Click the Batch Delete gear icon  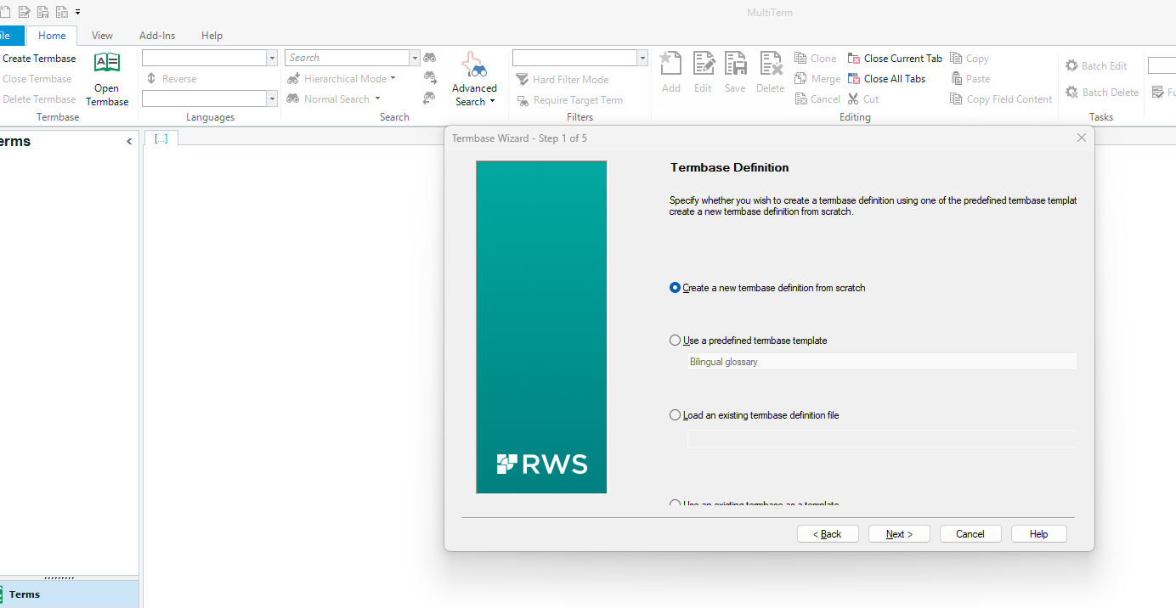pos(1071,92)
